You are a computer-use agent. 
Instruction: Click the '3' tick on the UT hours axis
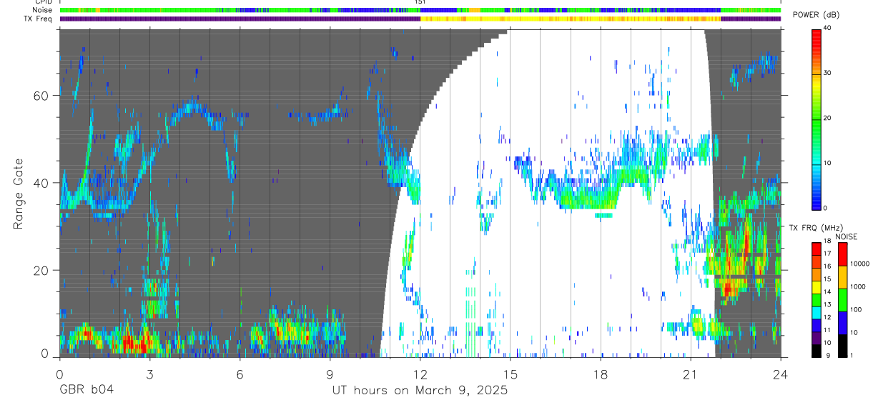point(149,374)
